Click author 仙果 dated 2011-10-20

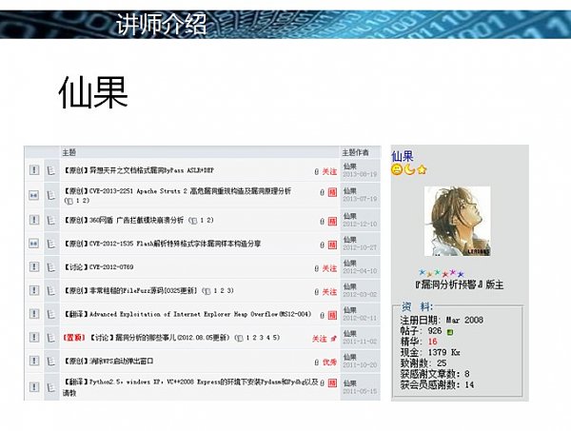tap(350, 357)
